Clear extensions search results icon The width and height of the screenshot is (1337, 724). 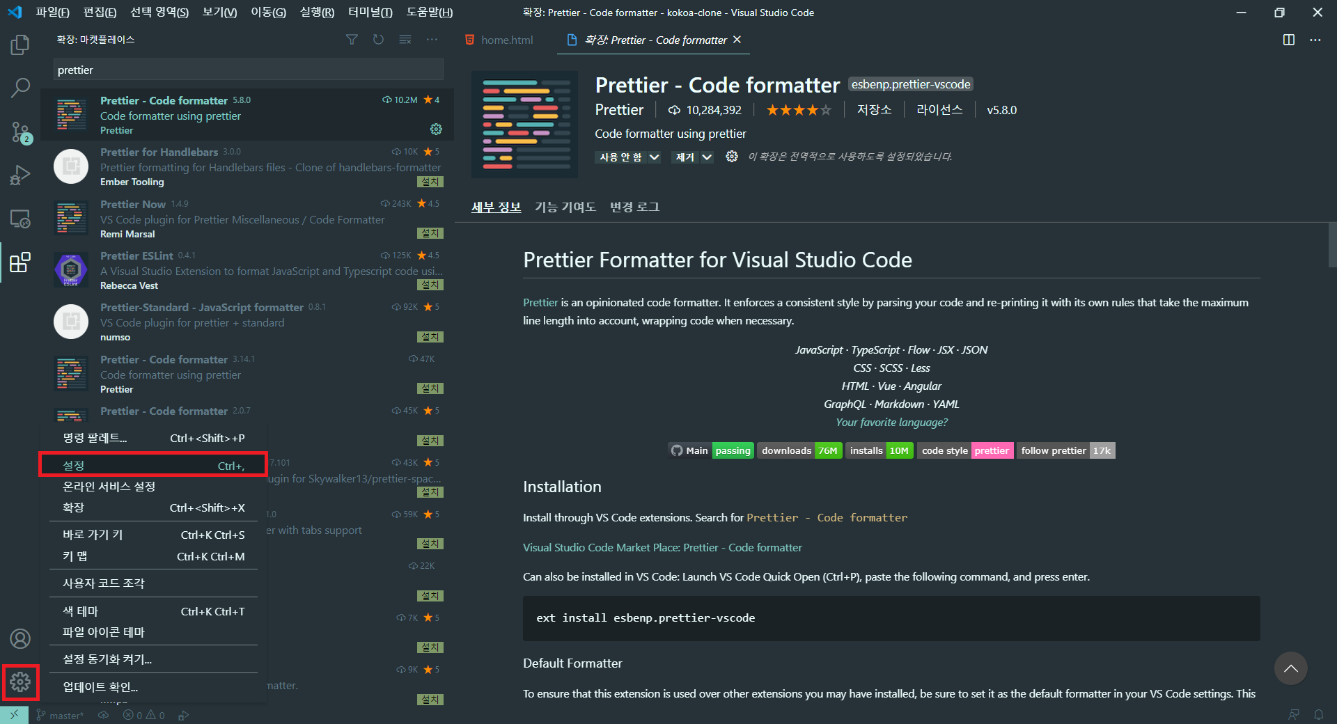coord(405,40)
